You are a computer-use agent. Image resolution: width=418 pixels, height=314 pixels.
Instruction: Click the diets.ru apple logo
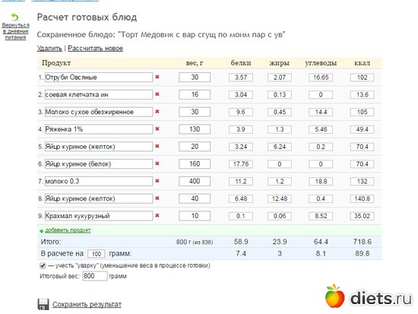point(335,296)
